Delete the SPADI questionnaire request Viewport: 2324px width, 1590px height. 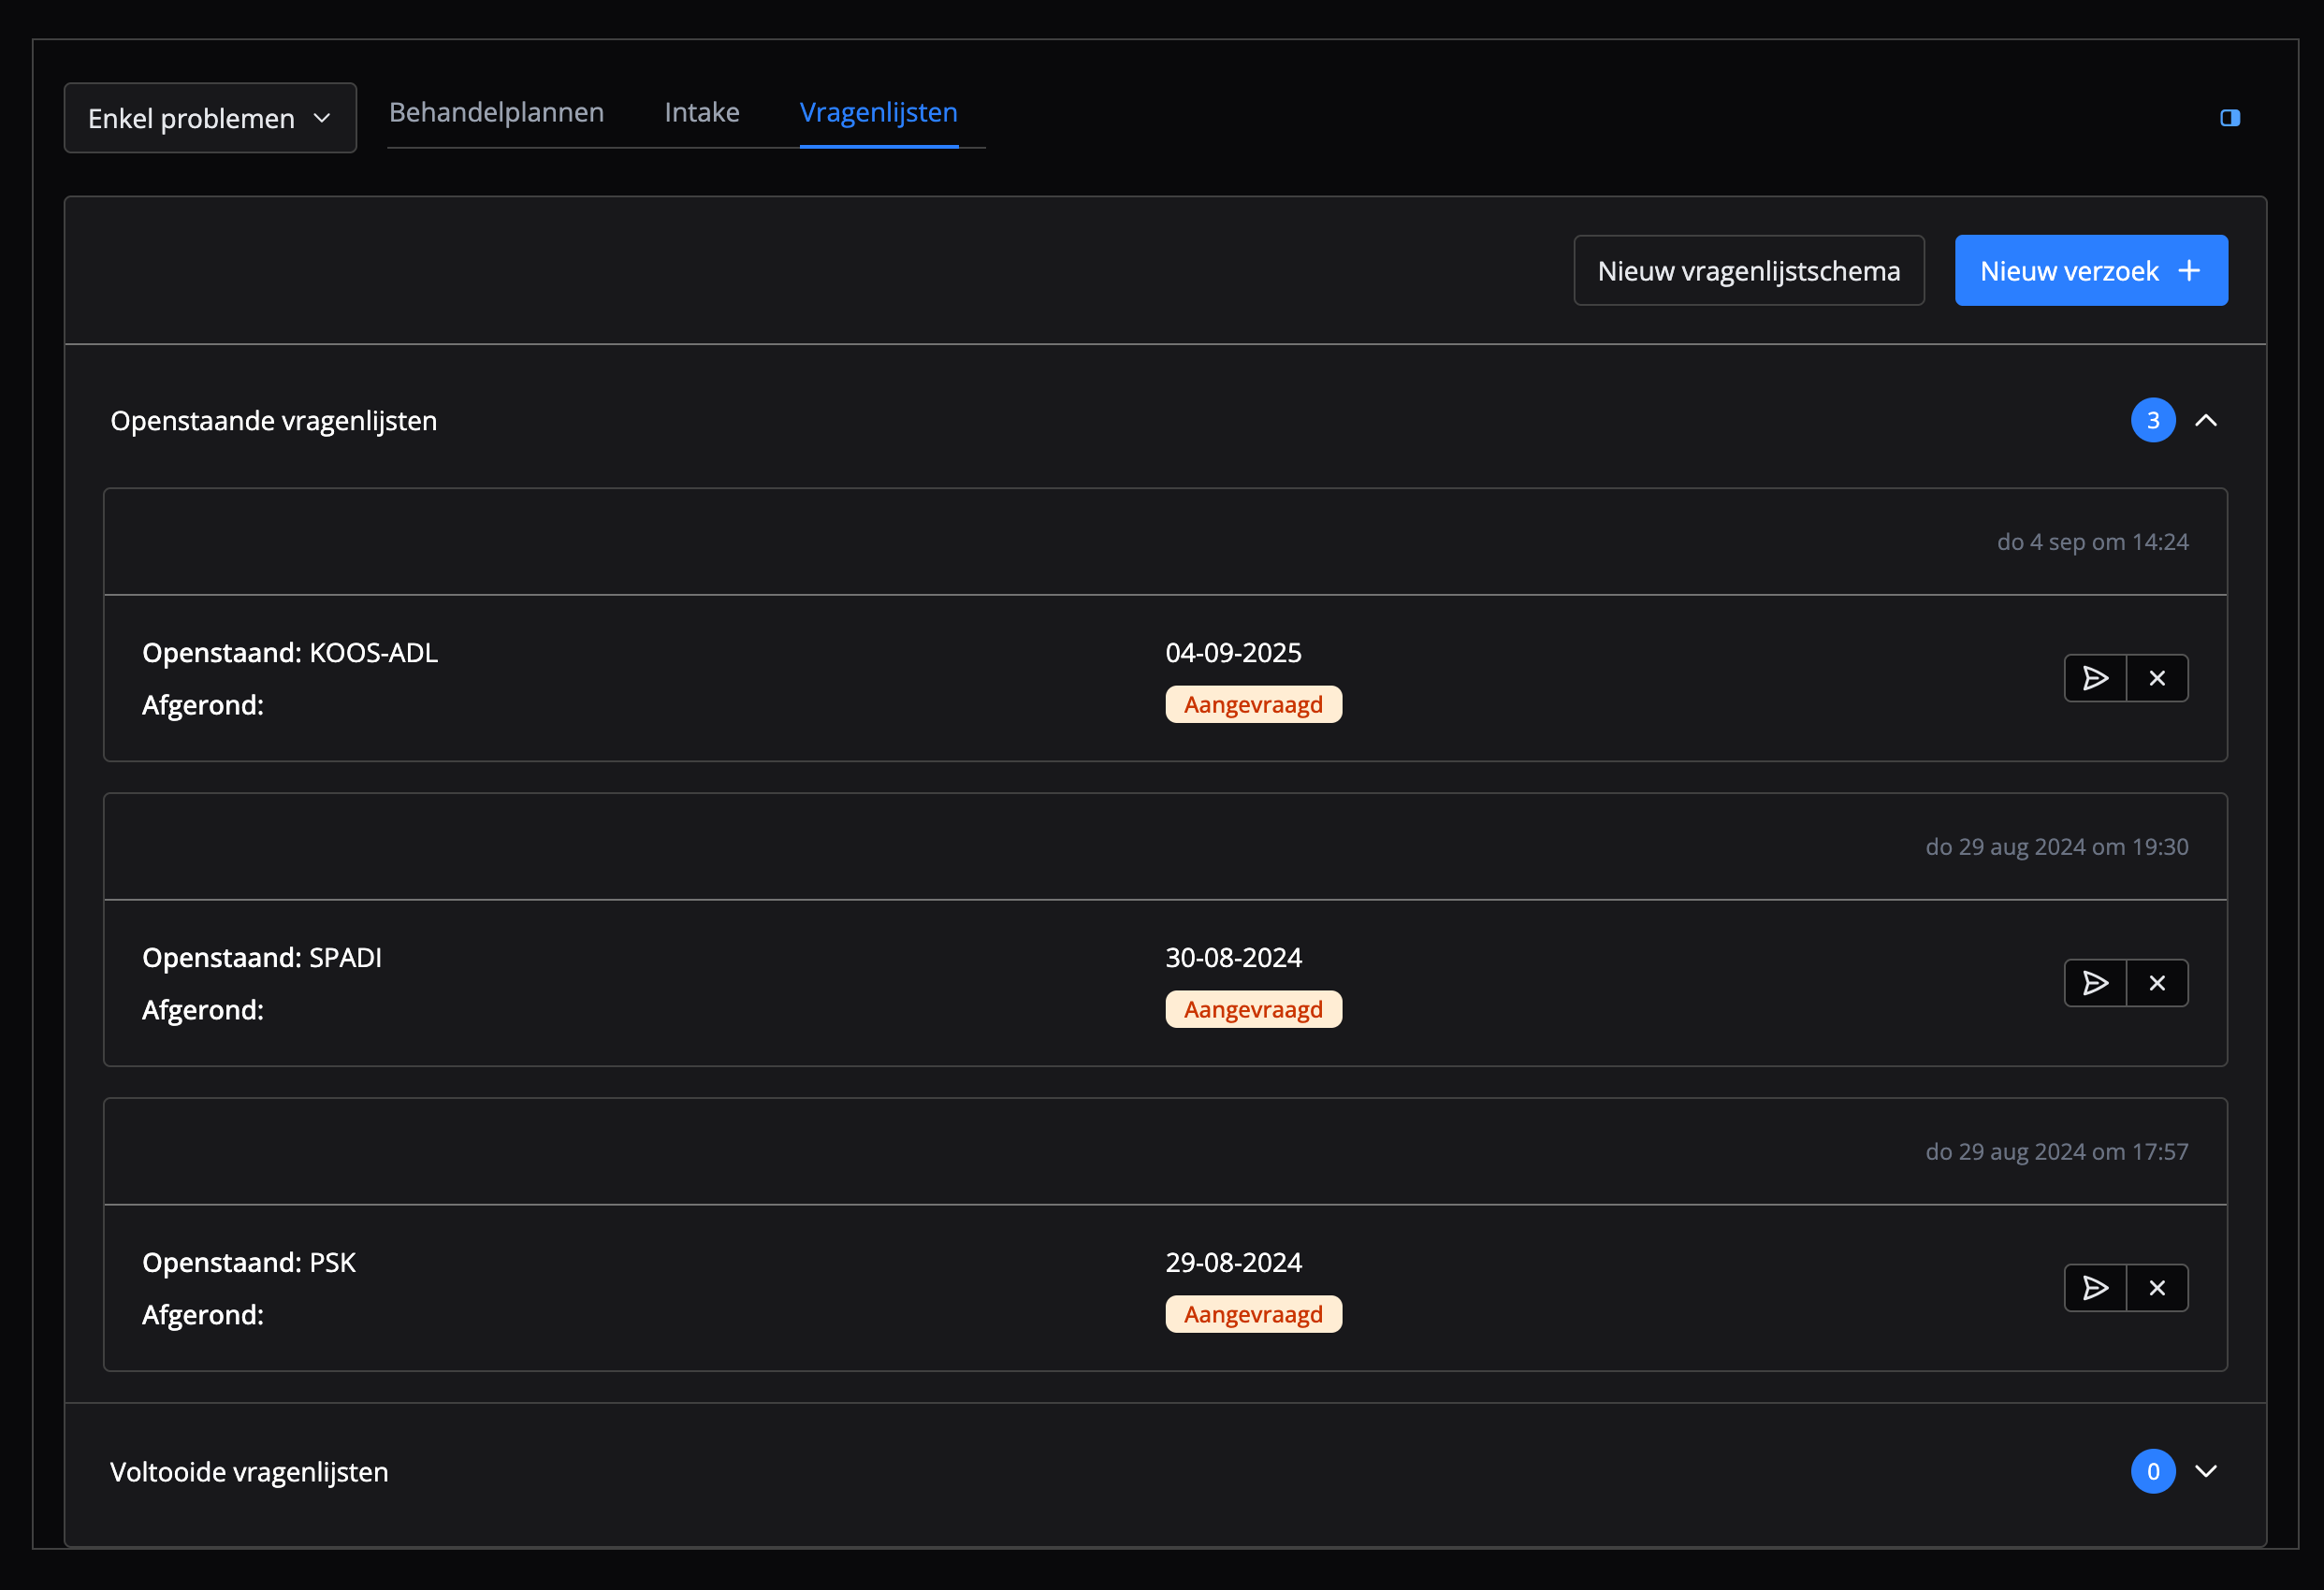[x=2157, y=983]
